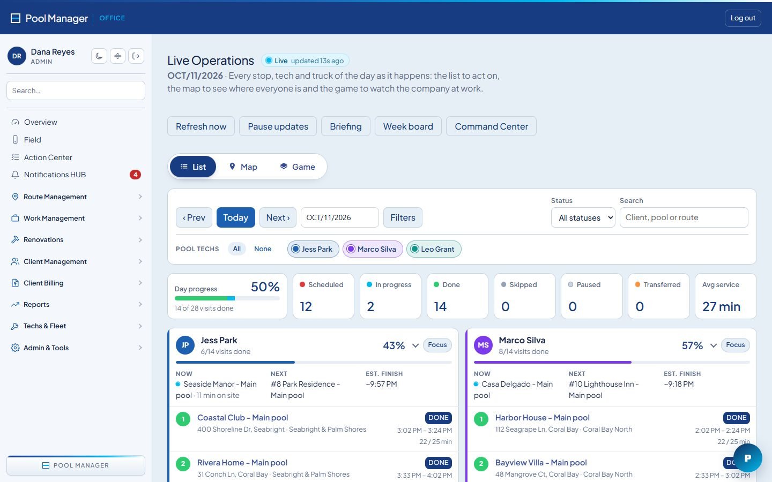
Task: Click the Field phone icon in sidebar
Action: (x=15, y=140)
